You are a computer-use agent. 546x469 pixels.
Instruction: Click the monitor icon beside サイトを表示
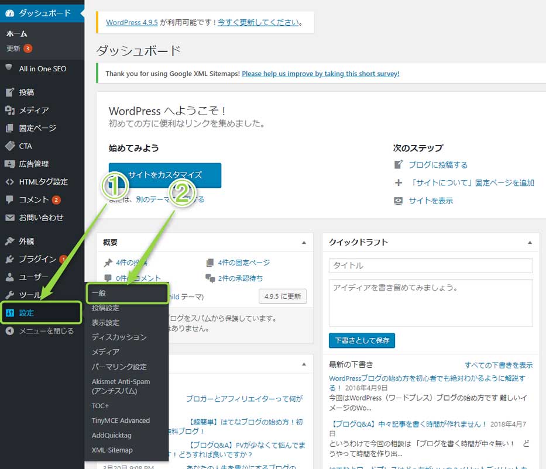point(399,201)
